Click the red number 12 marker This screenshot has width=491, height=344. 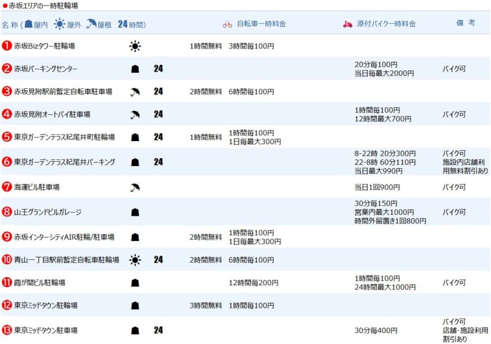[x=7, y=305]
